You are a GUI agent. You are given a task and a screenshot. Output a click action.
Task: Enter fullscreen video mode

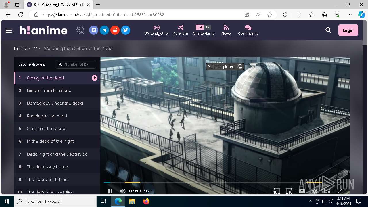(x=340, y=191)
